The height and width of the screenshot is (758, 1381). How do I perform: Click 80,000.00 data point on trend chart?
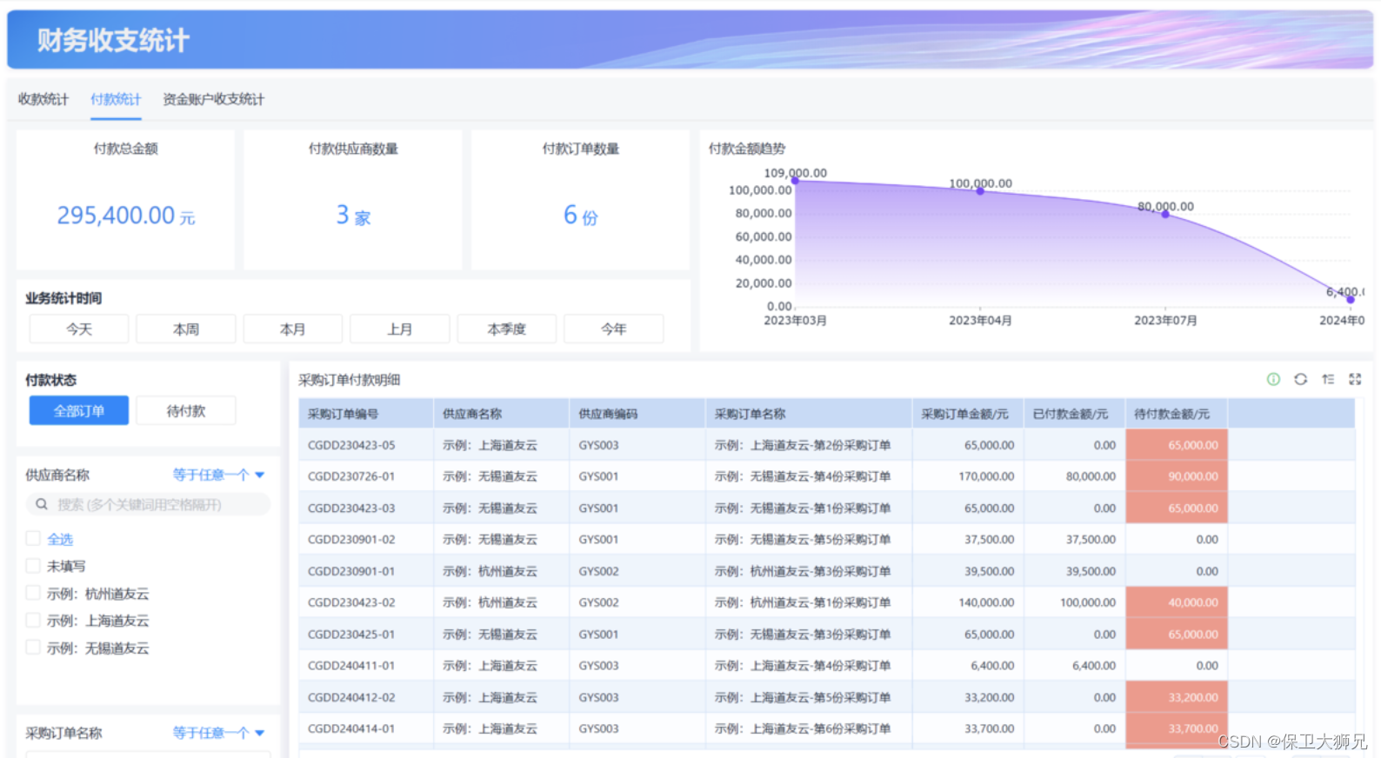[x=1165, y=214]
